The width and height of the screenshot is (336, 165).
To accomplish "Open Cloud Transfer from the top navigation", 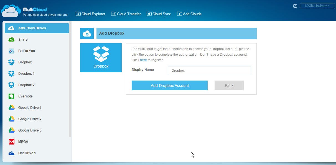I will pyautogui.click(x=126, y=14).
